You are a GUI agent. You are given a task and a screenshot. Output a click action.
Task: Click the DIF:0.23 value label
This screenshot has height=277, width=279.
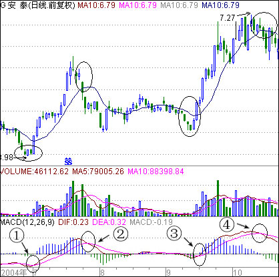[73, 222]
